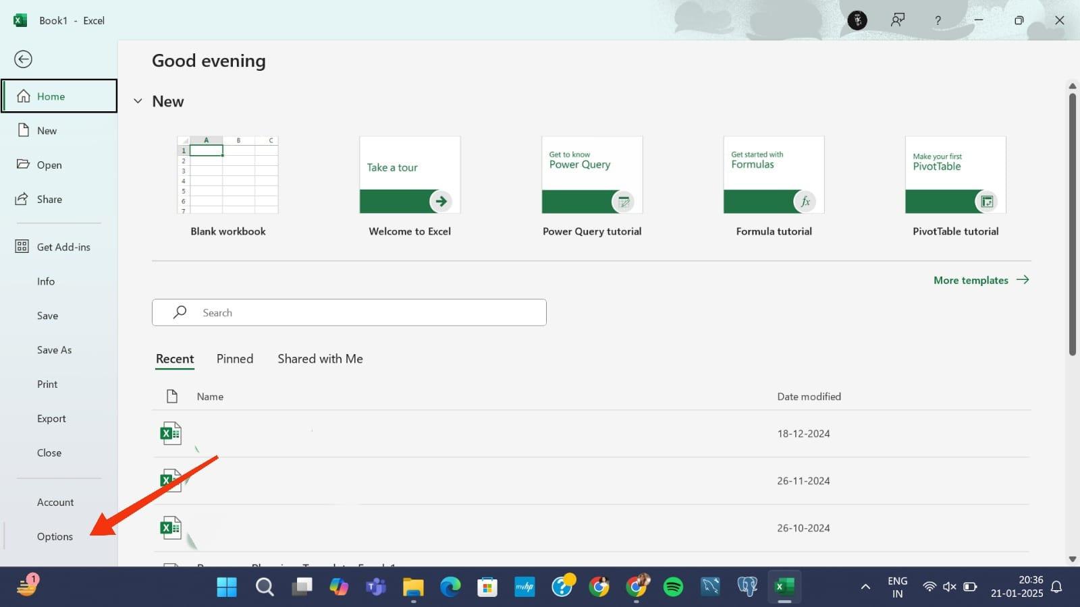
Task: Open the Formula tutorial template
Action: (774, 187)
